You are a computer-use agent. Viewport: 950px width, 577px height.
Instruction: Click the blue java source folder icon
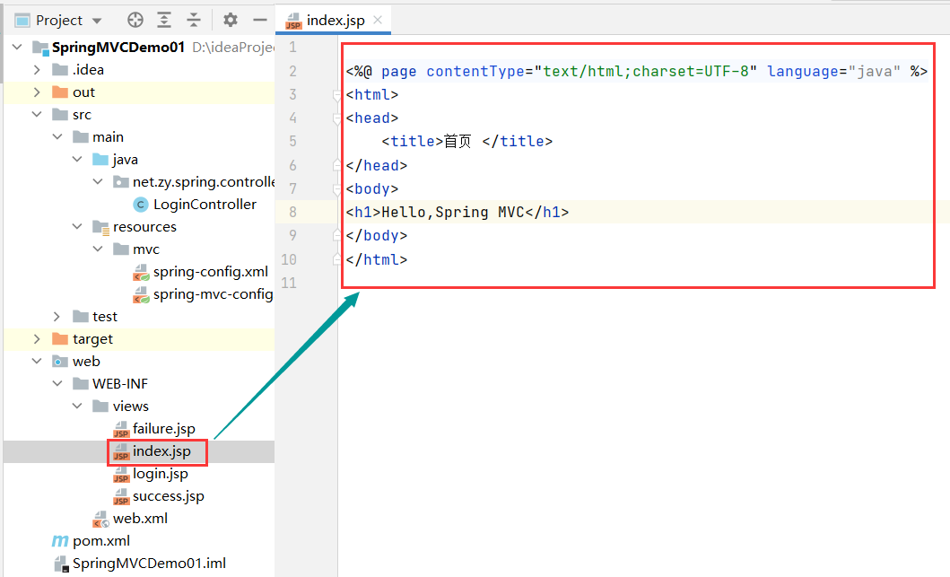100,160
